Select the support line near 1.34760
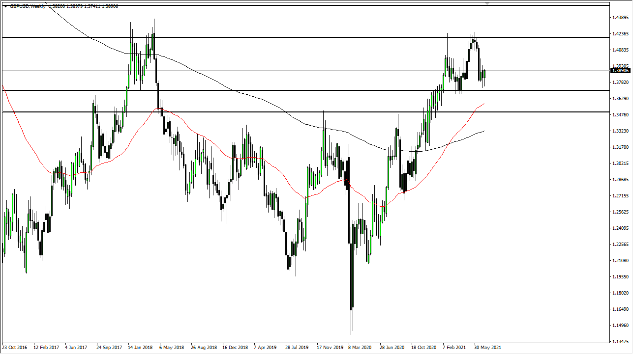The width and height of the screenshot is (633, 354). click(295, 112)
